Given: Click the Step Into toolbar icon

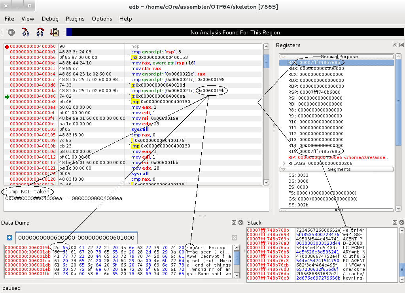Looking at the screenshot, I should coord(26,32).
